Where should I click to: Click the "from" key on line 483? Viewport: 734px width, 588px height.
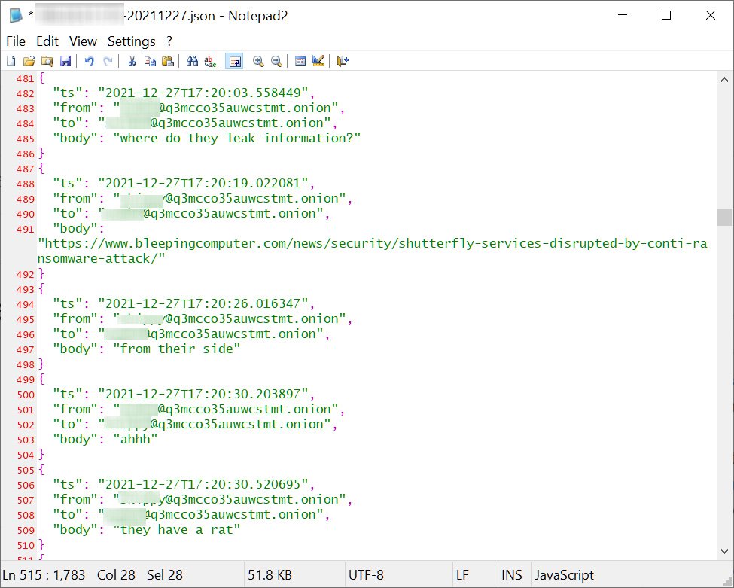click(75, 108)
